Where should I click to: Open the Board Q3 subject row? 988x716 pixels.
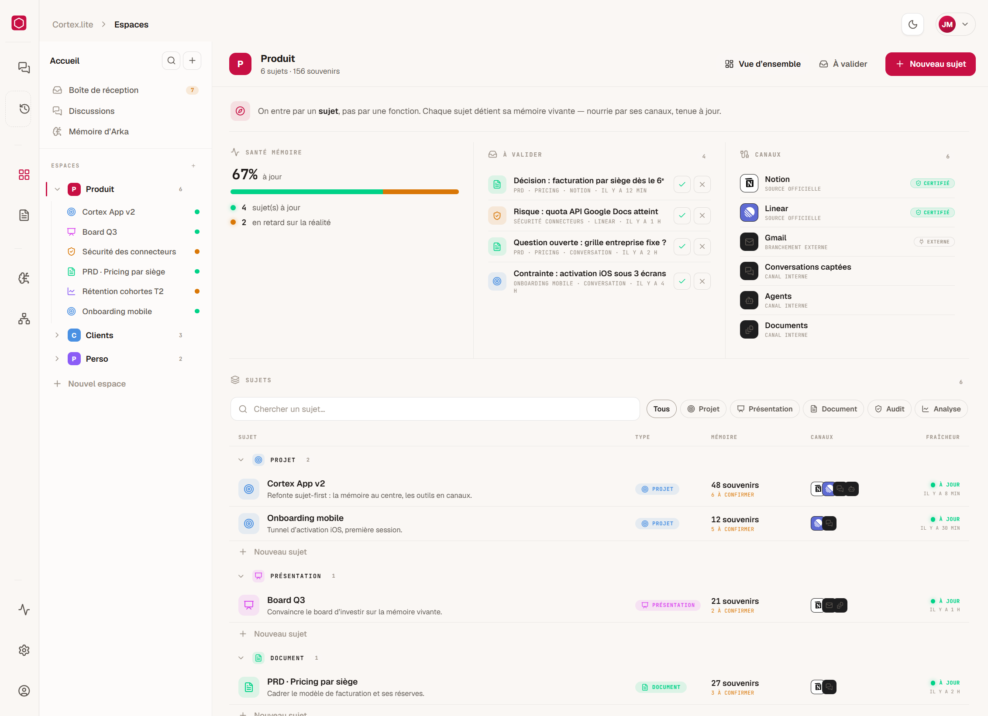coord(599,606)
